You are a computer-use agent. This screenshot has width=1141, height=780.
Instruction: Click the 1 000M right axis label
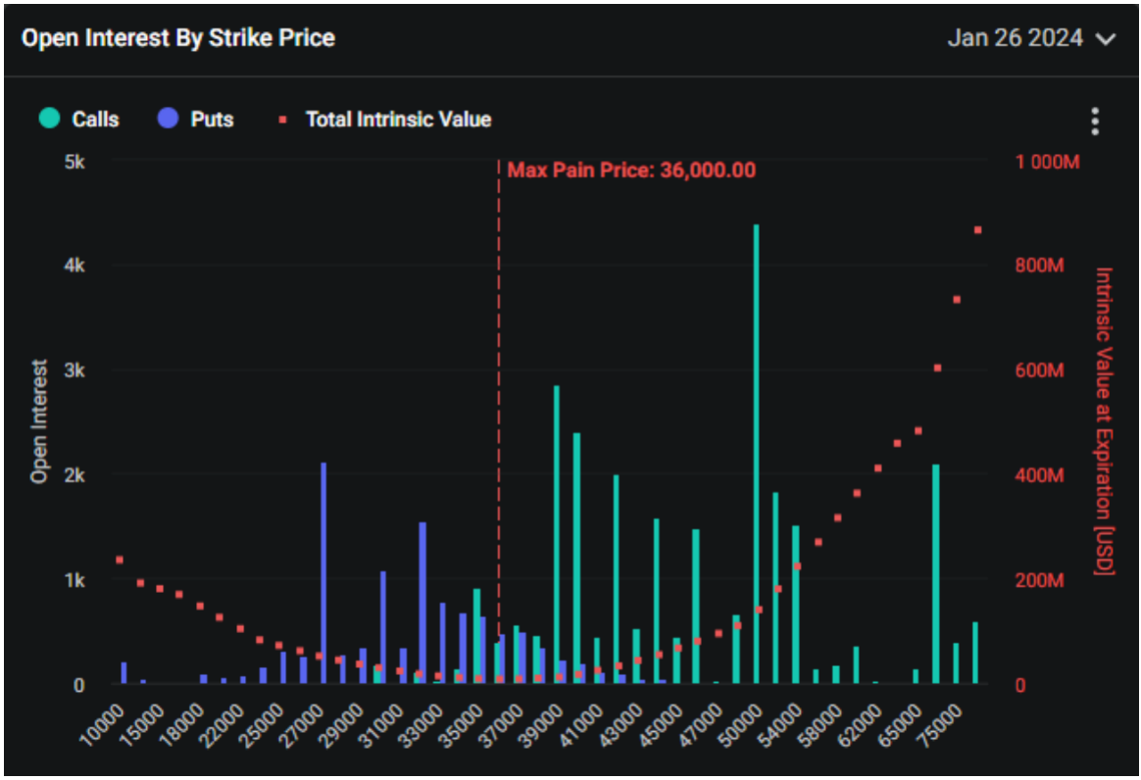pos(1047,162)
